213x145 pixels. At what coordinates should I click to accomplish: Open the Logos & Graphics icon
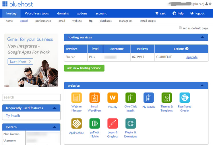[x=113, y=124]
